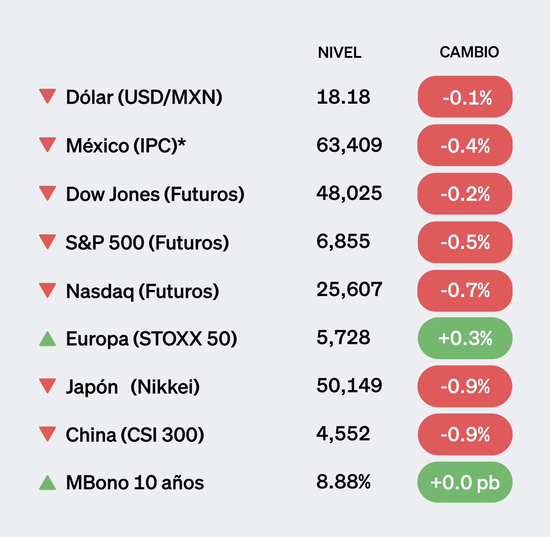The width and height of the screenshot is (550, 537).
Task: Click the 63,409 level value for México
Action: point(349,145)
